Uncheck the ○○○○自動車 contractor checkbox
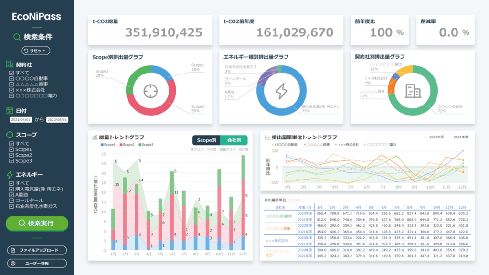The width and height of the screenshot is (489, 275). point(11,78)
